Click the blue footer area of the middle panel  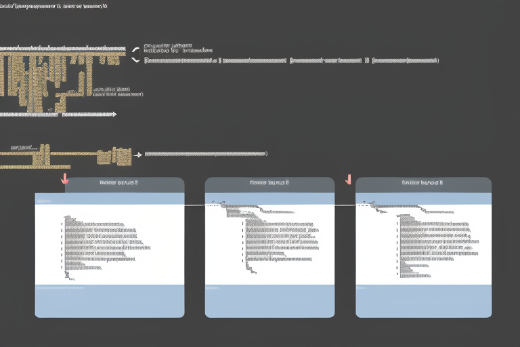(x=269, y=301)
